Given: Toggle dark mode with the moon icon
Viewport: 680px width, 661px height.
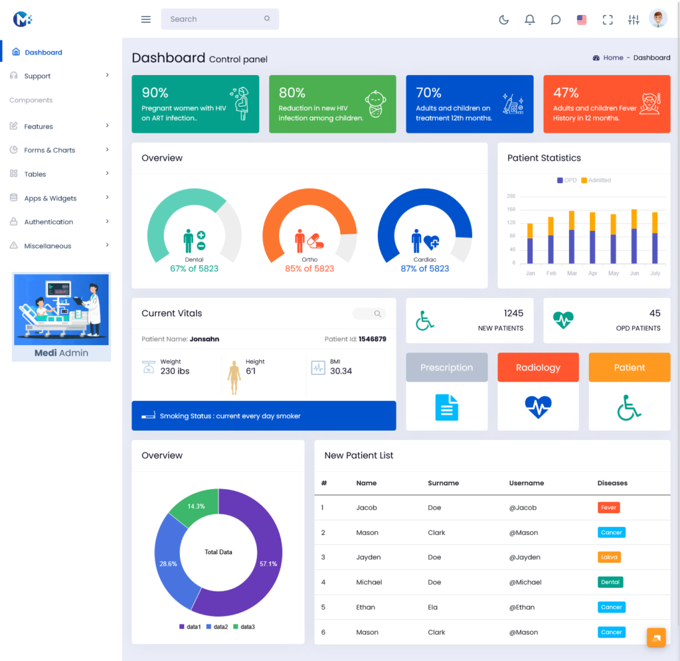Looking at the screenshot, I should coord(504,20).
